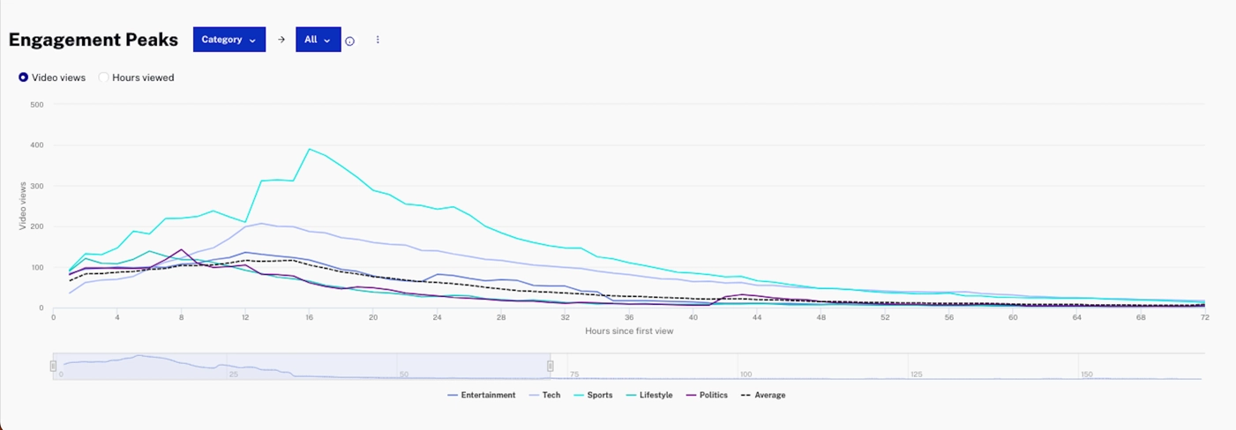The image size is (1236, 430).
Task: Expand the All filter dropdown
Action: [x=318, y=40]
